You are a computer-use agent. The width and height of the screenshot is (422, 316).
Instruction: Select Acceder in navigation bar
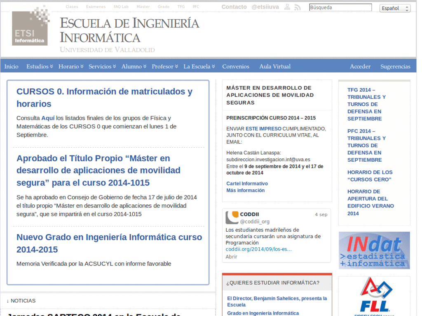[360, 66]
